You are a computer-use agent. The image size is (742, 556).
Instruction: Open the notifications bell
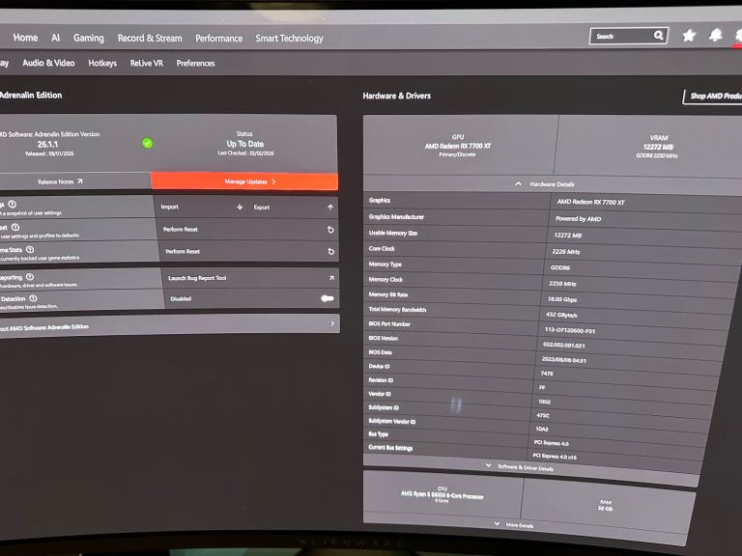(x=716, y=36)
